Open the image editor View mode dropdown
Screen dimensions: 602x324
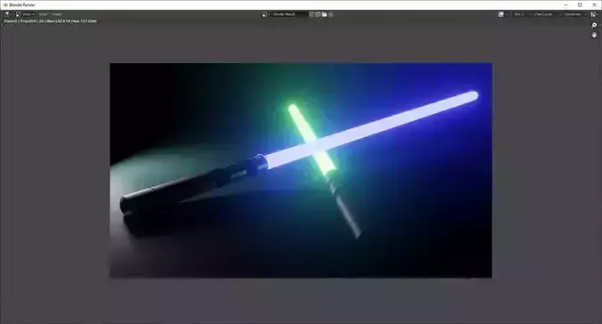pyautogui.click(x=25, y=14)
